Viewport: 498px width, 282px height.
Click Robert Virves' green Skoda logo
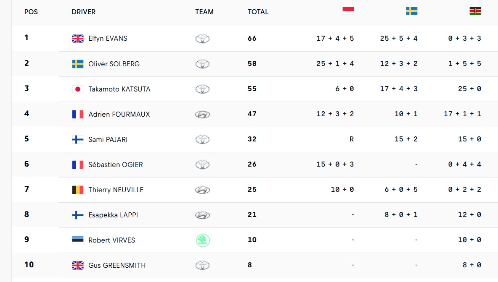tap(203, 240)
